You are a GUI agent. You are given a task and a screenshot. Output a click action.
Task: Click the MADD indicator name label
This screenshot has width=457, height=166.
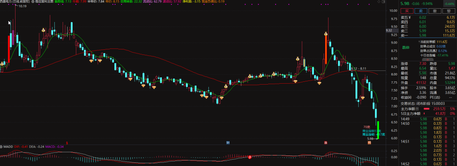coord(8,147)
